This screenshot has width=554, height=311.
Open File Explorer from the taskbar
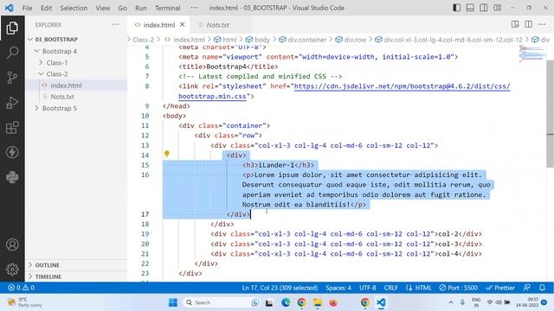pos(318,302)
